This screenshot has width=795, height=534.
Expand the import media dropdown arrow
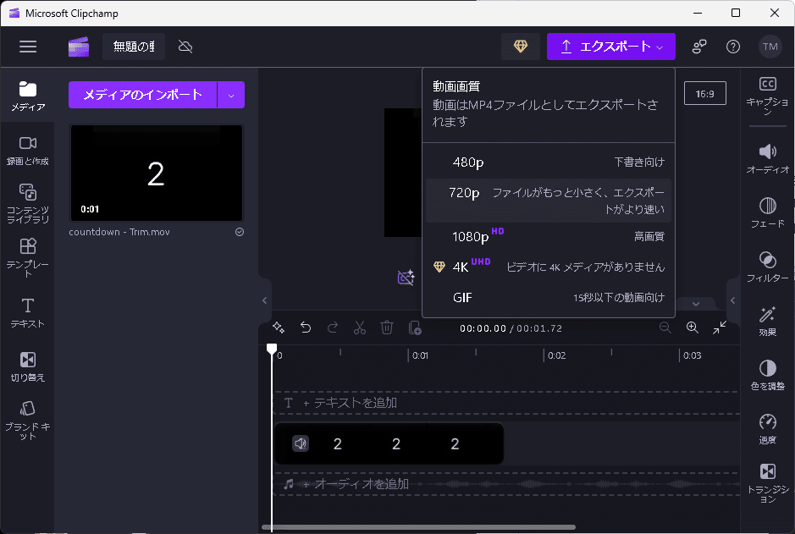pos(231,95)
